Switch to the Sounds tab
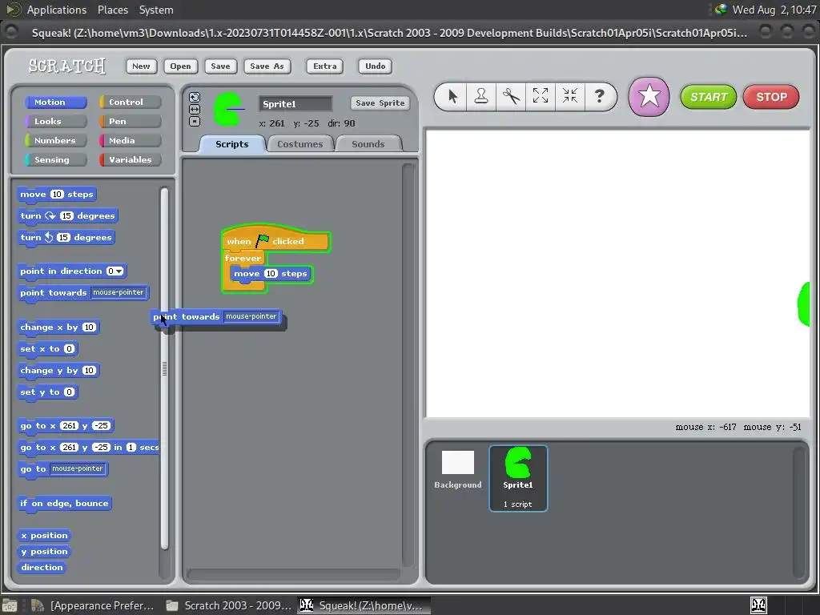Image resolution: width=820 pixels, height=615 pixels. pos(368,144)
